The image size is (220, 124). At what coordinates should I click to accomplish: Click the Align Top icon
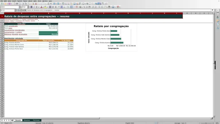click(59, 7)
